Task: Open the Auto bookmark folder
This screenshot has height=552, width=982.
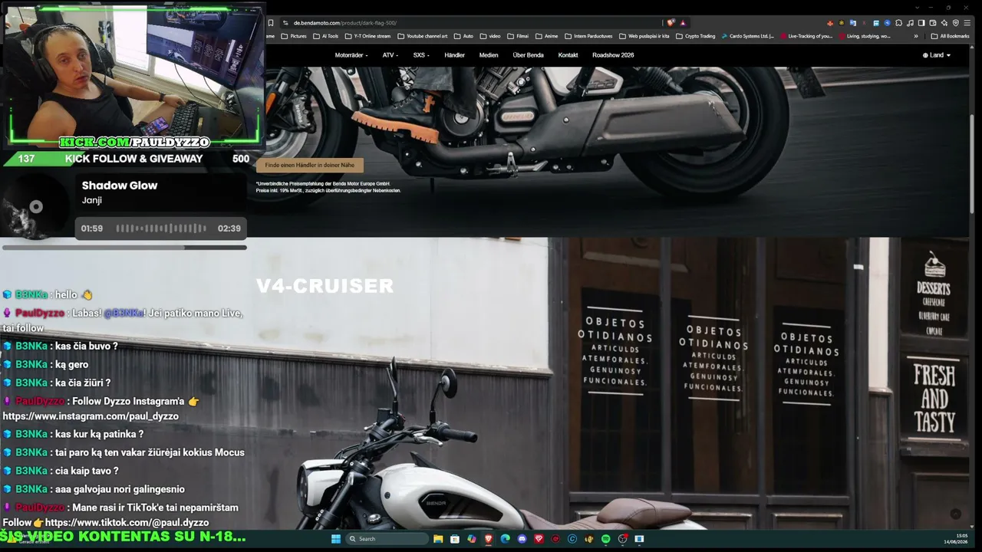Action: pos(463,36)
